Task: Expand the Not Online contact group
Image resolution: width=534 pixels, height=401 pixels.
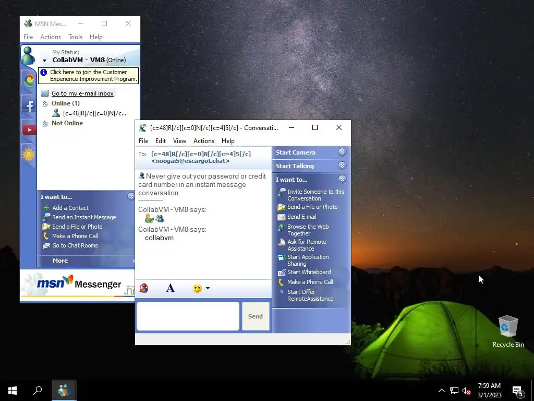Action: point(45,123)
